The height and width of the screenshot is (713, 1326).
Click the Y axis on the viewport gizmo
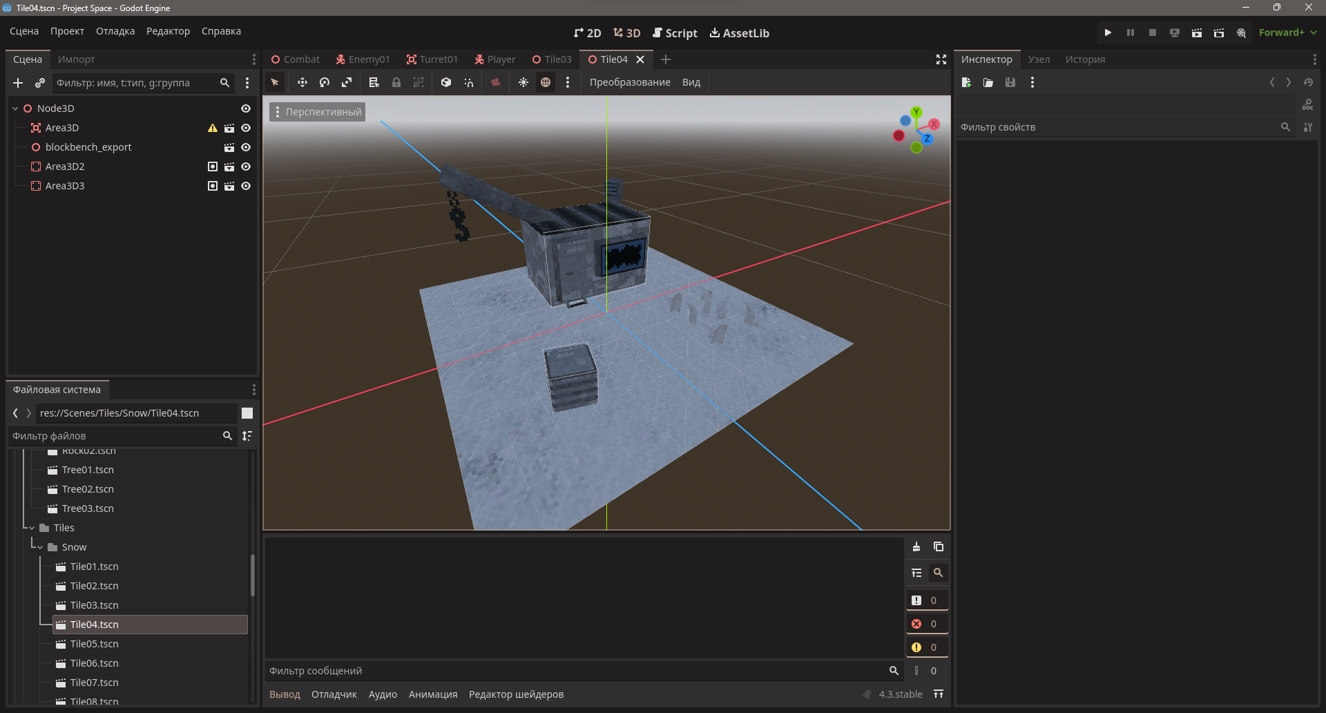click(x=916, y=112)
